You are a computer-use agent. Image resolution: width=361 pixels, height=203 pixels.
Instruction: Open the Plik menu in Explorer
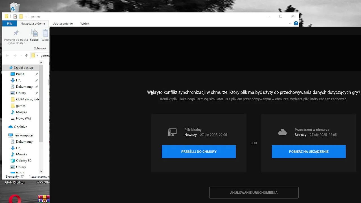click(x=10, y=24)
